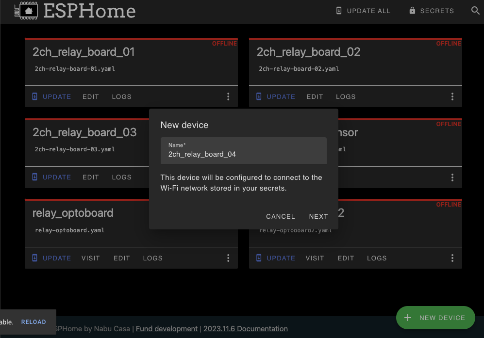Visit the relay_optoboard device page
Image resolution: width=484 pixels, height=338 pixels.
(90, 258)
